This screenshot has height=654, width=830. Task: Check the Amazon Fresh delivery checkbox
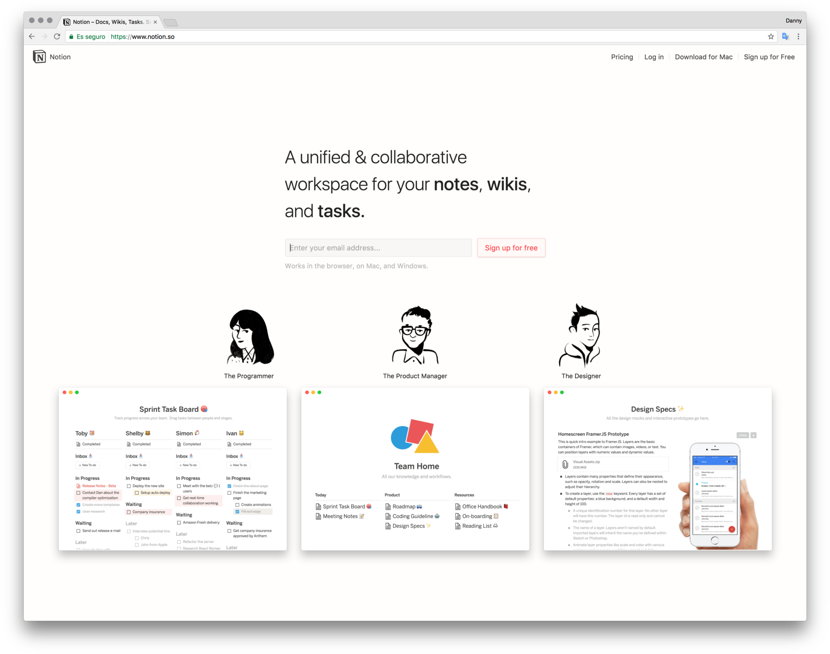[x=179, y=523]
